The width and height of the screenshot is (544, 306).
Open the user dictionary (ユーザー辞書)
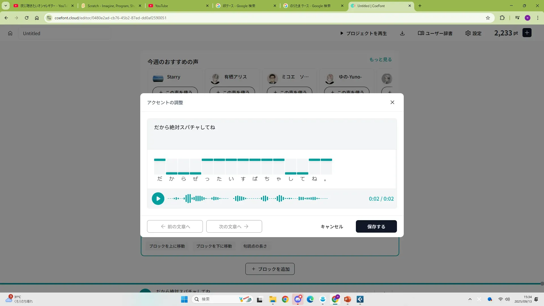pos(435,33)
